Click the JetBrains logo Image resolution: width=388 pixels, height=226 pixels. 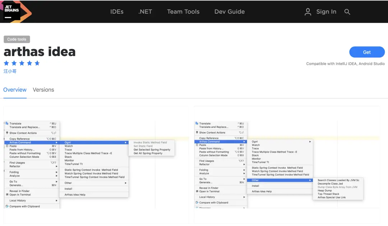point(16,11)
